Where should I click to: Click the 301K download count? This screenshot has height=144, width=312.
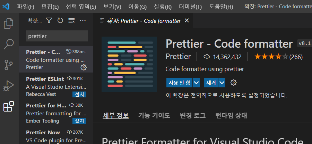pyautogui.click(x=78, y=79)
